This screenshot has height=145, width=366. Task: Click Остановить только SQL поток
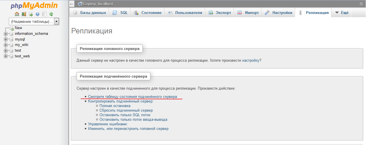[125, 115]
